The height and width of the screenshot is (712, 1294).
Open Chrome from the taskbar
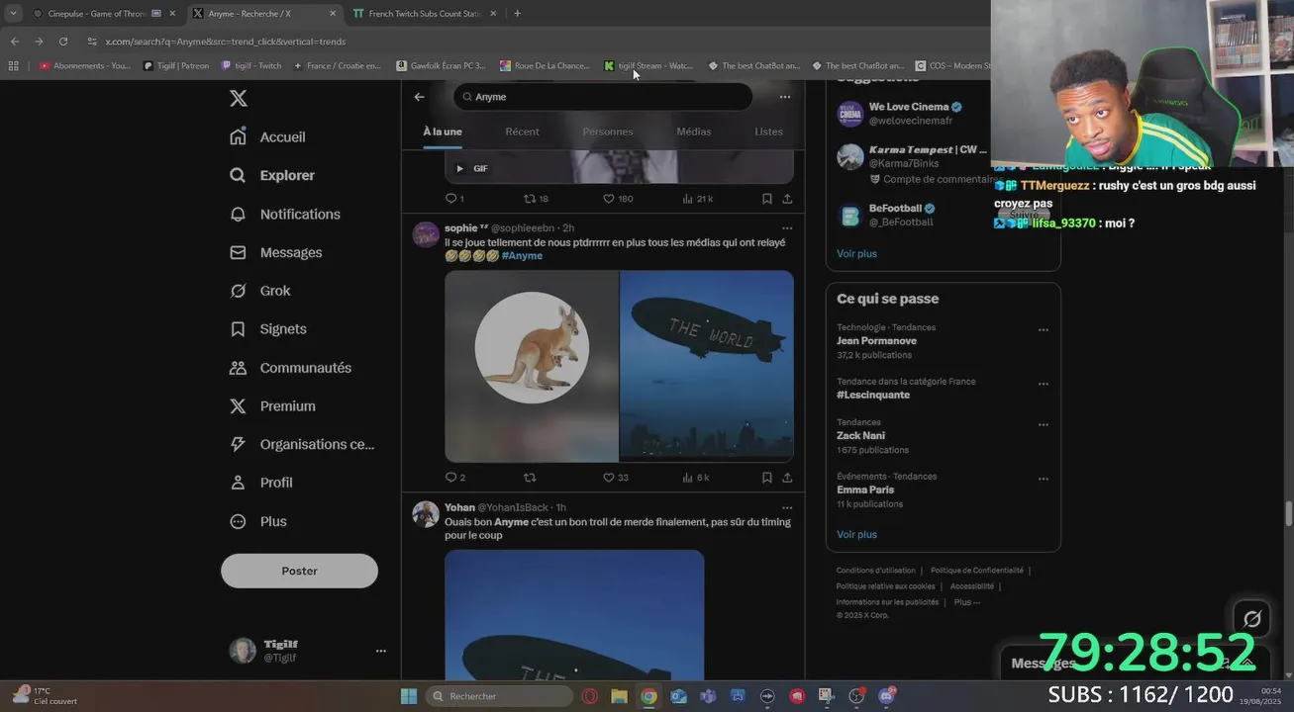tap(648, 696)
